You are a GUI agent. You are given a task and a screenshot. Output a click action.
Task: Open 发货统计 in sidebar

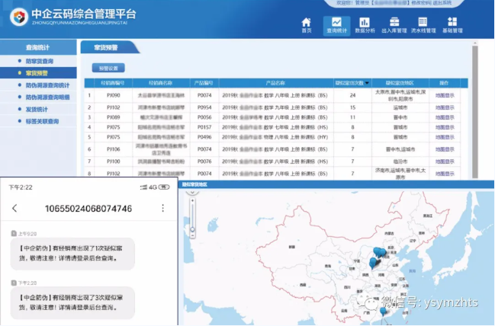pyautogui.click(x=37, y=110)
